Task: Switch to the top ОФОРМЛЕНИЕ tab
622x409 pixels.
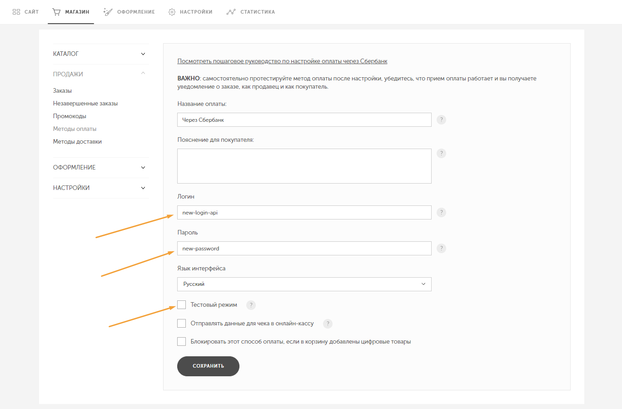Action: [129, 12]
